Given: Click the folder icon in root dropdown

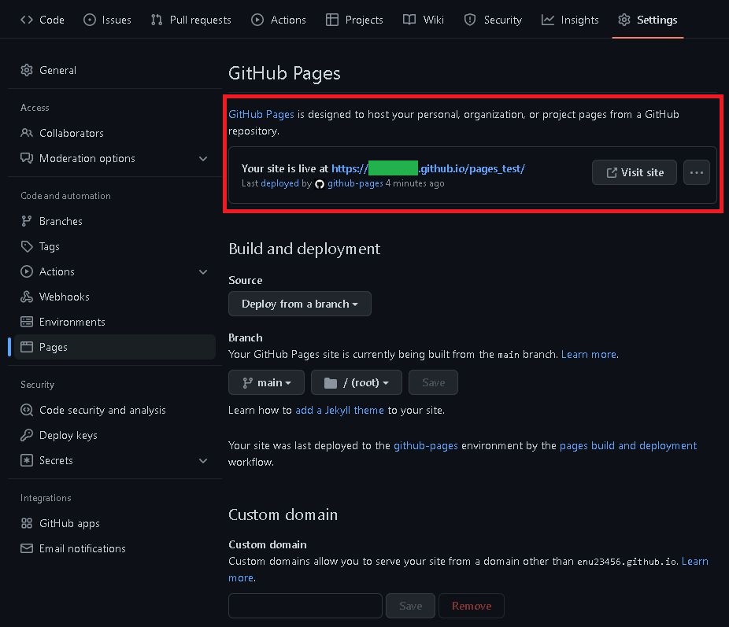Looking at the screenshot, I should tap(330, 382).
